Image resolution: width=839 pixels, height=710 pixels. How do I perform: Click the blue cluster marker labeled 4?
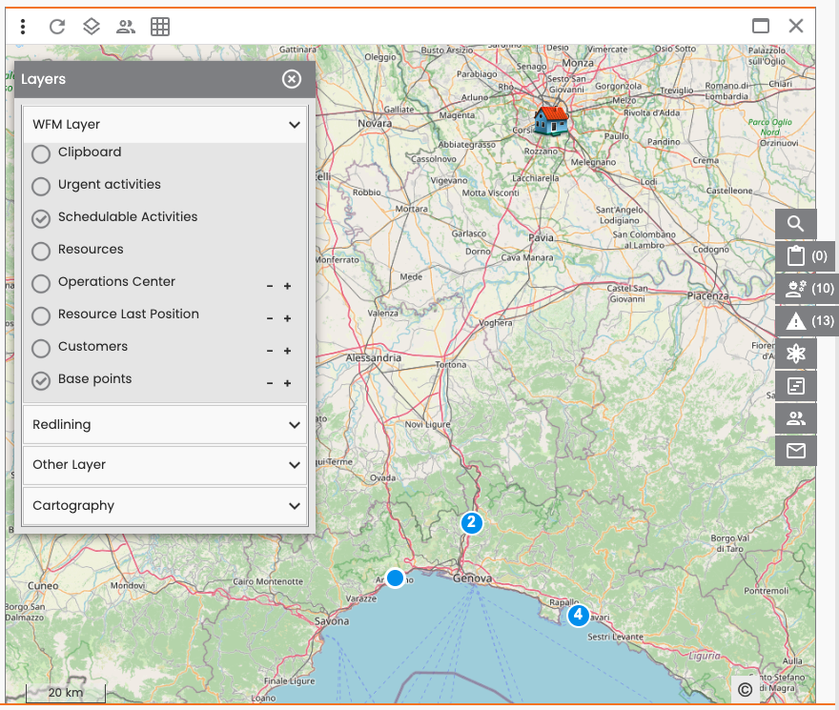point(578,616)
